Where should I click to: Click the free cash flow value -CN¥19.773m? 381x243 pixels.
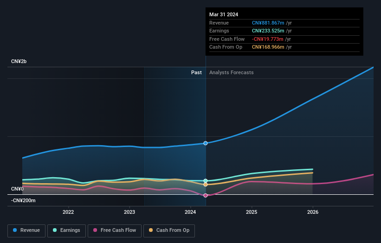pyautogui.click(x=267, y=39)
